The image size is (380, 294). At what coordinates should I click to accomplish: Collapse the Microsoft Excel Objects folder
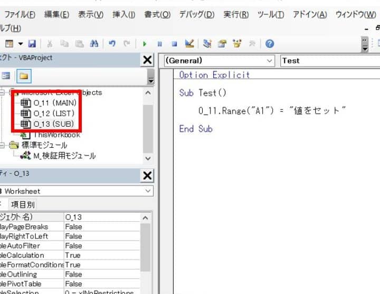point(2,92)
